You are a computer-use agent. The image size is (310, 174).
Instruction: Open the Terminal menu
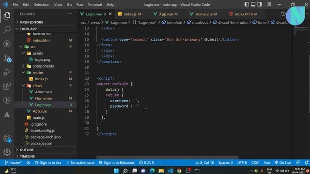(x=95, y=4)
